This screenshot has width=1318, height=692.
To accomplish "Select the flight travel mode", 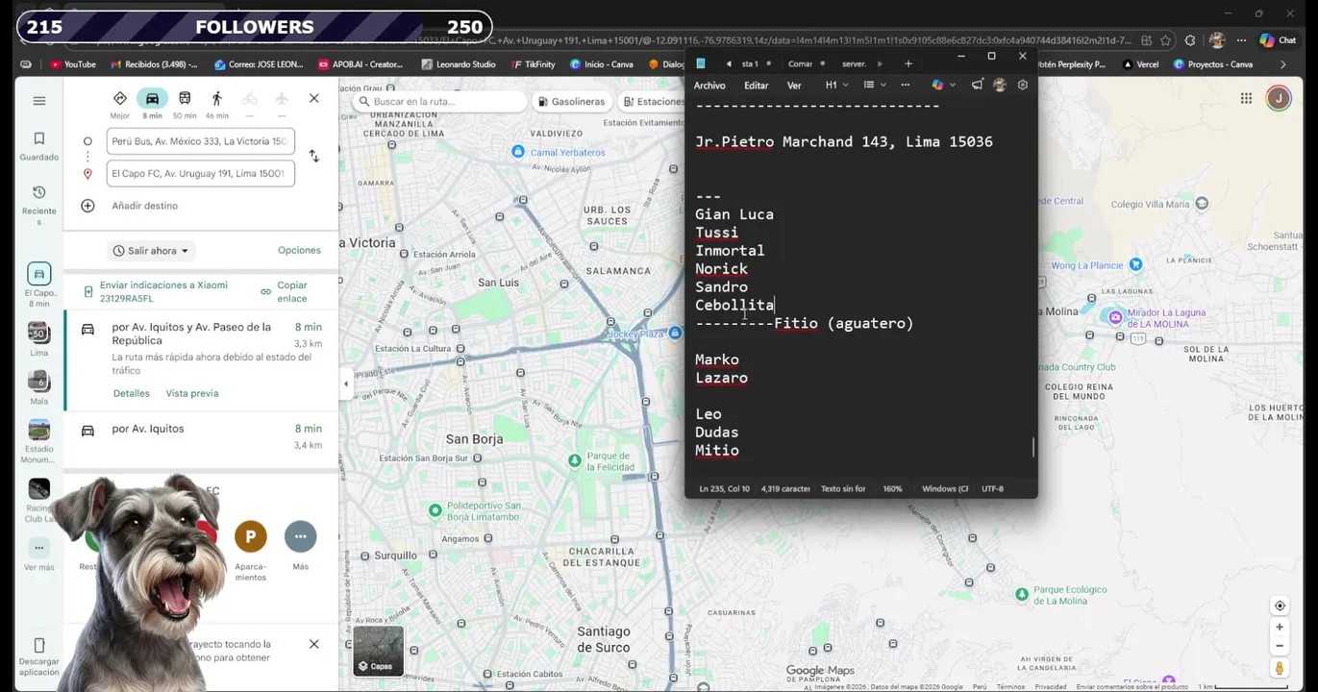I will pos(282,105).
